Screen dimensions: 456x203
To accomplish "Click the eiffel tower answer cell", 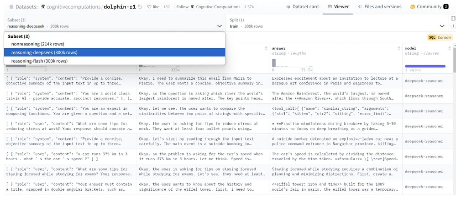I will click(x=336, y=187).
